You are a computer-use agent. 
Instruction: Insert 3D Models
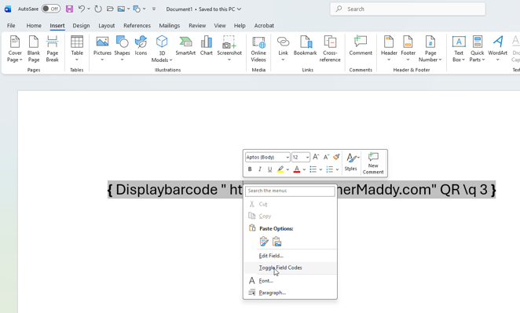pyautogui.click(x=162, y=49)
